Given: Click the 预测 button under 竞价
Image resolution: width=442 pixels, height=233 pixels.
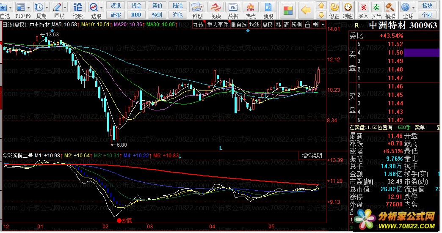Looking at the screenshot, I should point(157,15).
